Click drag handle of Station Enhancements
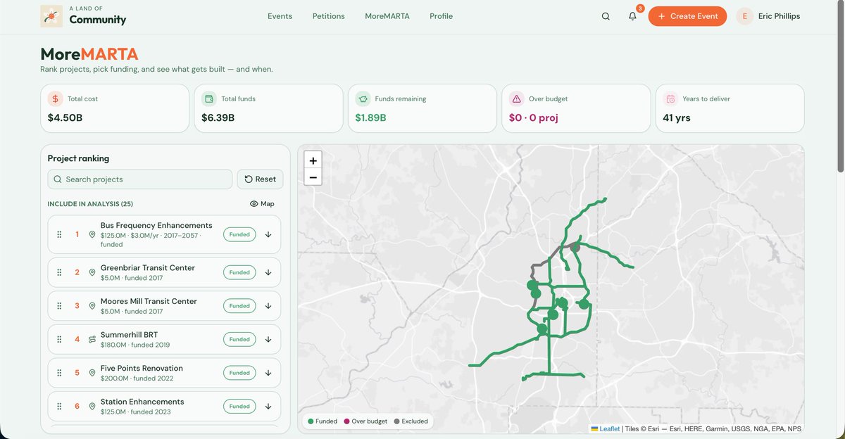The height and width of the screenshot is (439, 845). [60, 406]
